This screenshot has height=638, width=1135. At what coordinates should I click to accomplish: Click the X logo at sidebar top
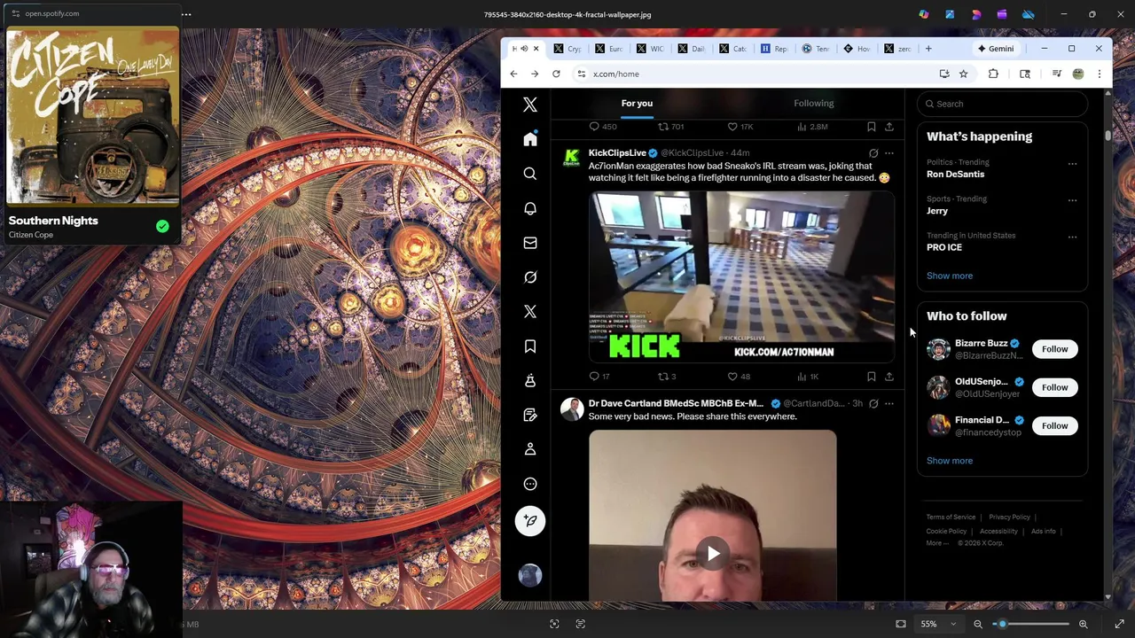pyautogui.click(x=530, y=105)
